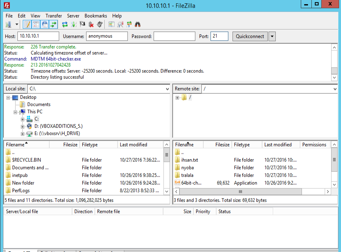Open the View menu
Image resolution: width=341 pixels, height=252 pixels.
35,16
